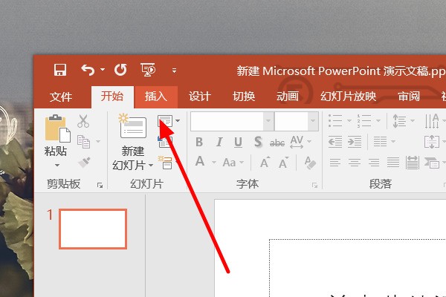Click the Cut scissors icon

[x=83, y=121]
